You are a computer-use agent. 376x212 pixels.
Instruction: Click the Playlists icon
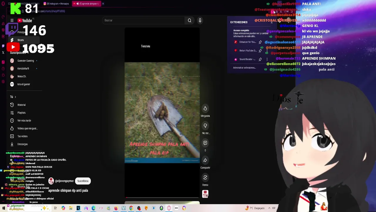pyautogui.click(x=12, y=113)
